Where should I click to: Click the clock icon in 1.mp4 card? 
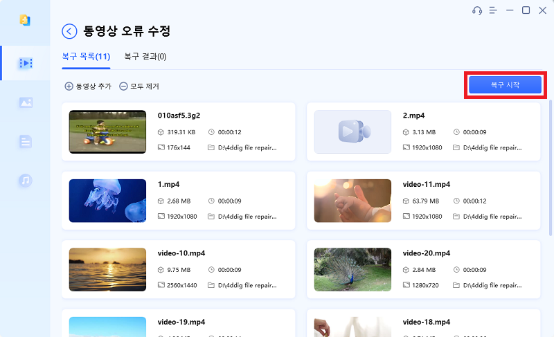(x=211, y=201)
